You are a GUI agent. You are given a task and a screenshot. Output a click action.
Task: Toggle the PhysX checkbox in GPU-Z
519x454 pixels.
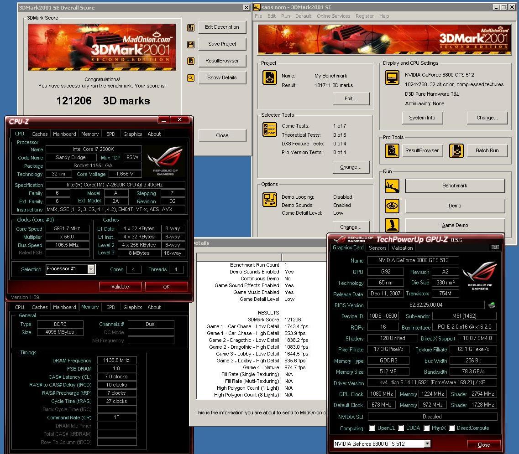click(x=426, y=428)
